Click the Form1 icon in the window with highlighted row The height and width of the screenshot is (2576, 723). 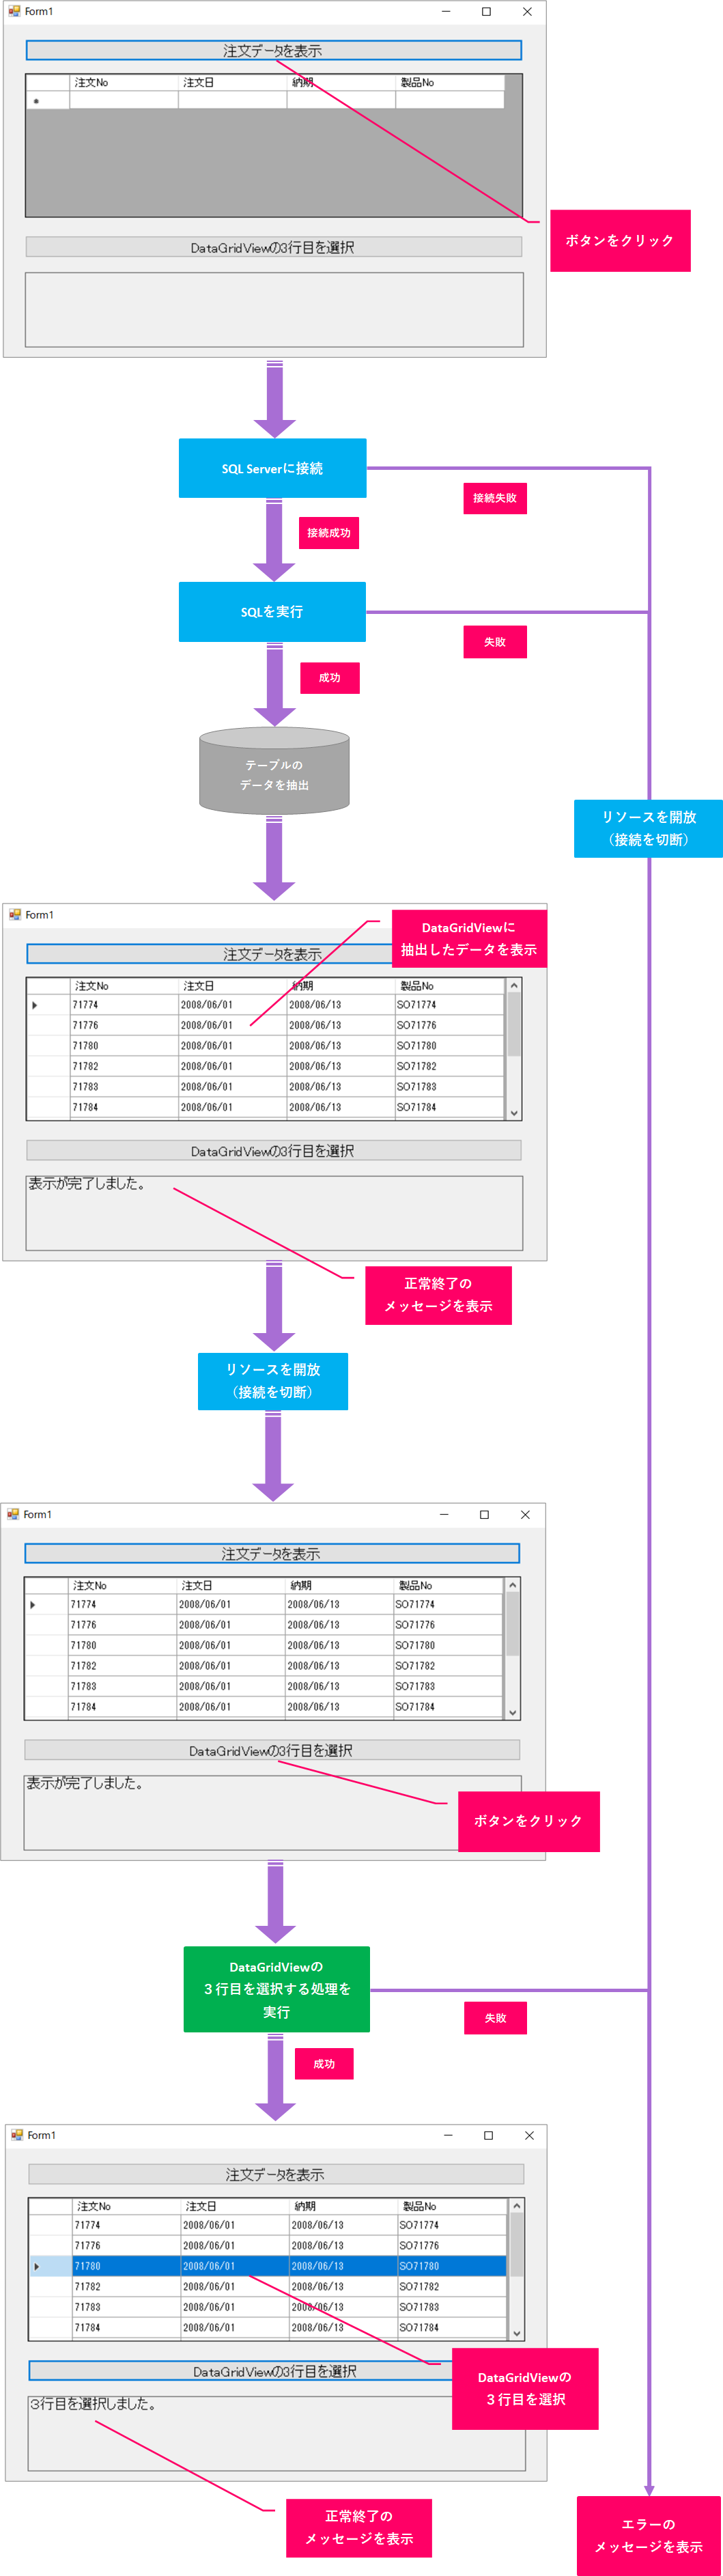coord(17,2135)
